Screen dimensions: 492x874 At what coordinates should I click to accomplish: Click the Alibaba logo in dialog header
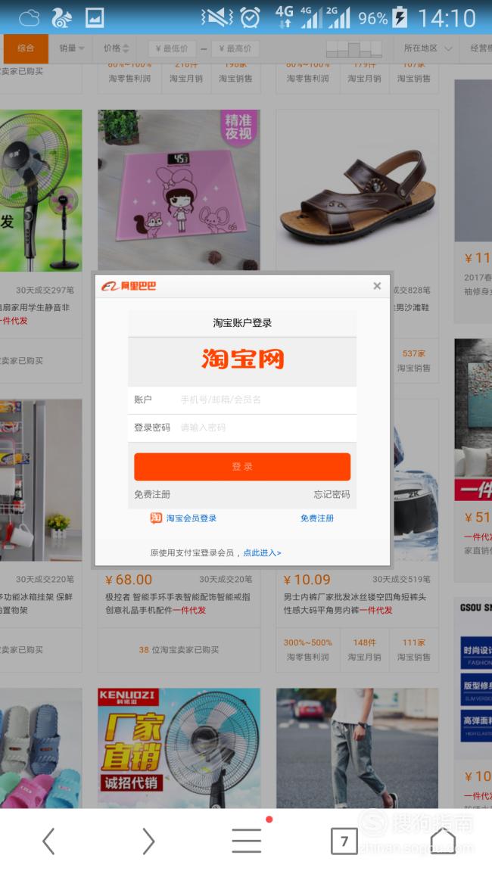click(x=129, y=286)
